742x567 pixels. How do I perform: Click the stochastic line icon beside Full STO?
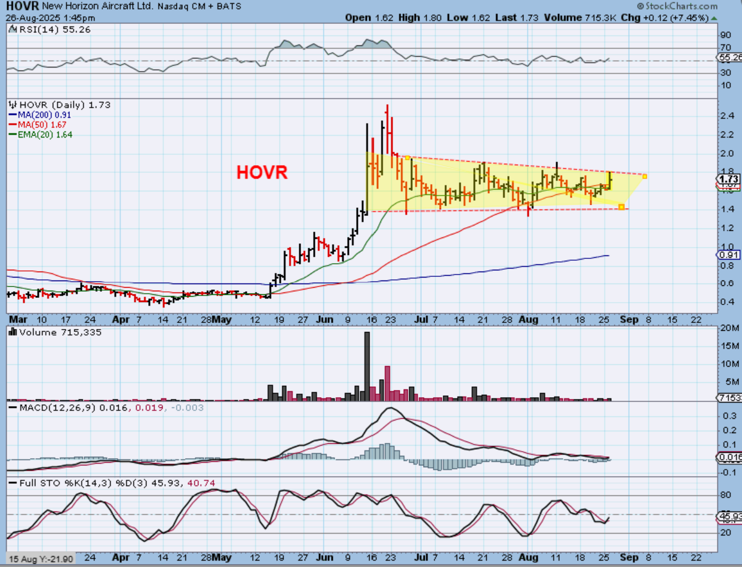12,483
